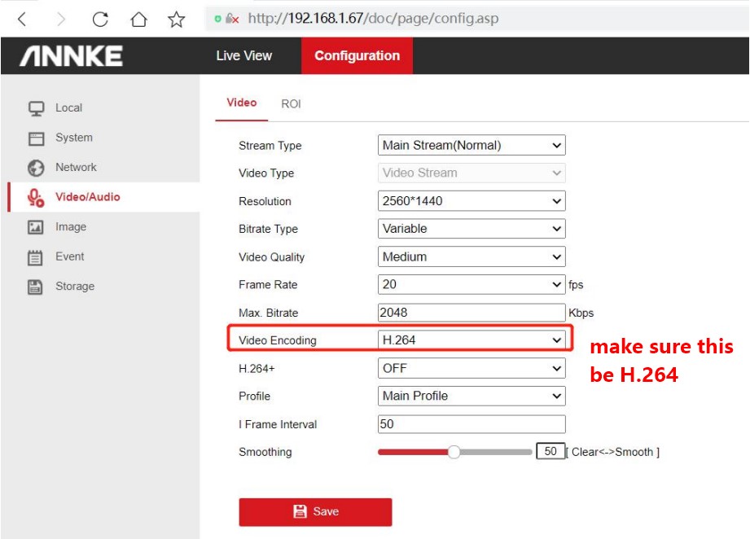Click the Network globe icon
The height and width of the screenshot is (539, 750).
click(x=36, y=168)
